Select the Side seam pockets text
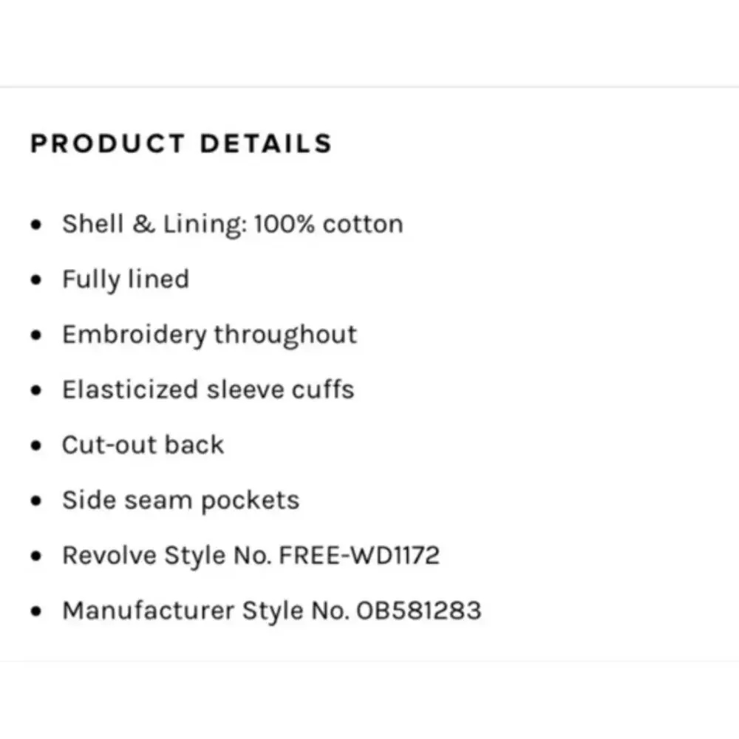739x739 pixels. 181,500
